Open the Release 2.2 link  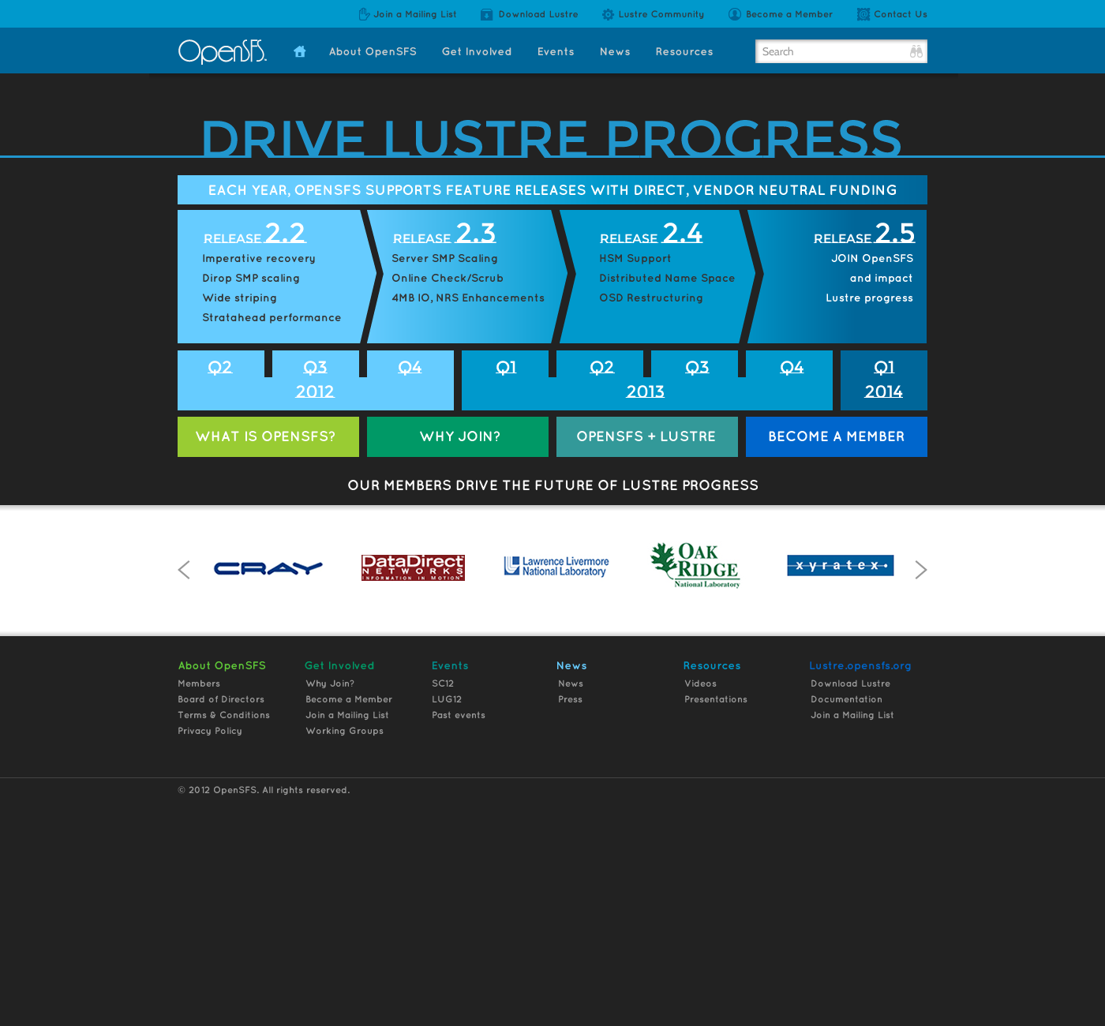click(255, 233)
